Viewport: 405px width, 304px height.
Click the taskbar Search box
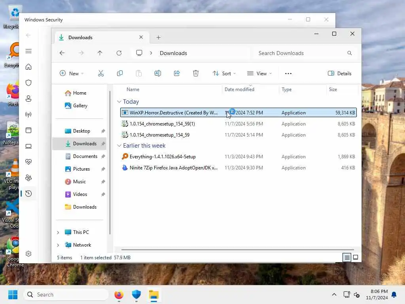(x=66, y=294)
